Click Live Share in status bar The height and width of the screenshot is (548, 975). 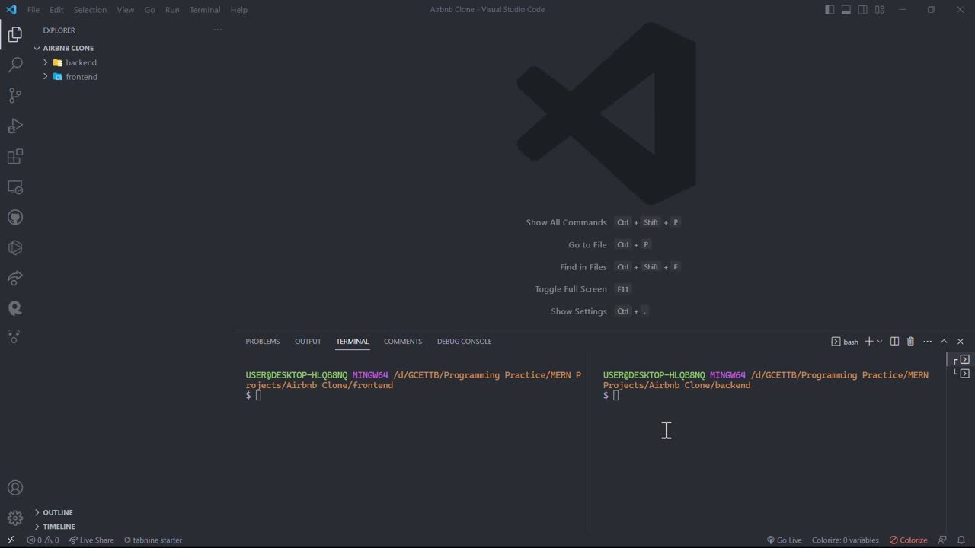(x=91, y=540)
